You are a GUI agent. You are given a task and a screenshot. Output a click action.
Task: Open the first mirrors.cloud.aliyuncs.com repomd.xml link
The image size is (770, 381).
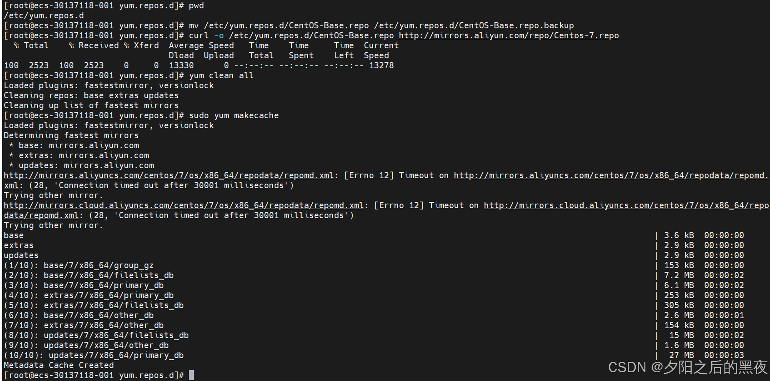coord(183,205)
